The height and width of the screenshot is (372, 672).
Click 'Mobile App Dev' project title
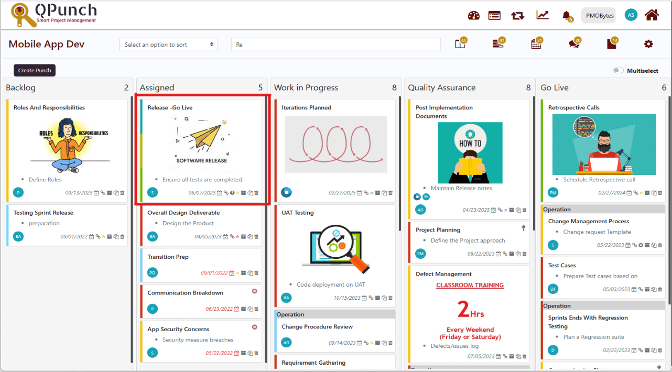point(46,44)
